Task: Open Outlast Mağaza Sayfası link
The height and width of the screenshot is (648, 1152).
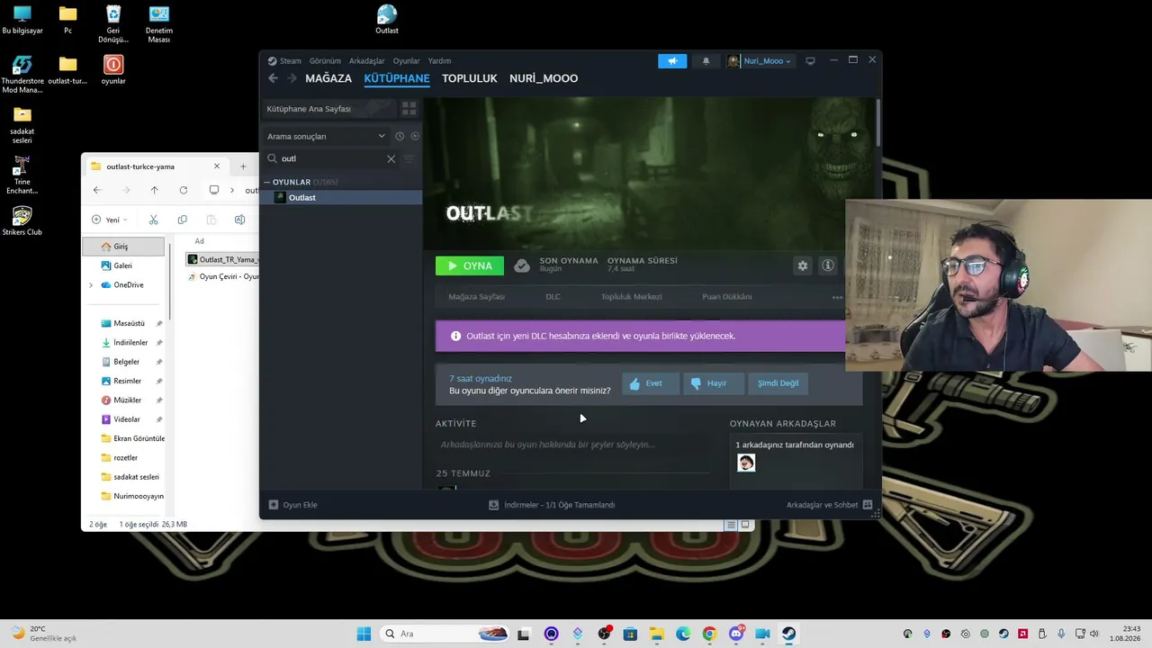Action: click(477, 297)
